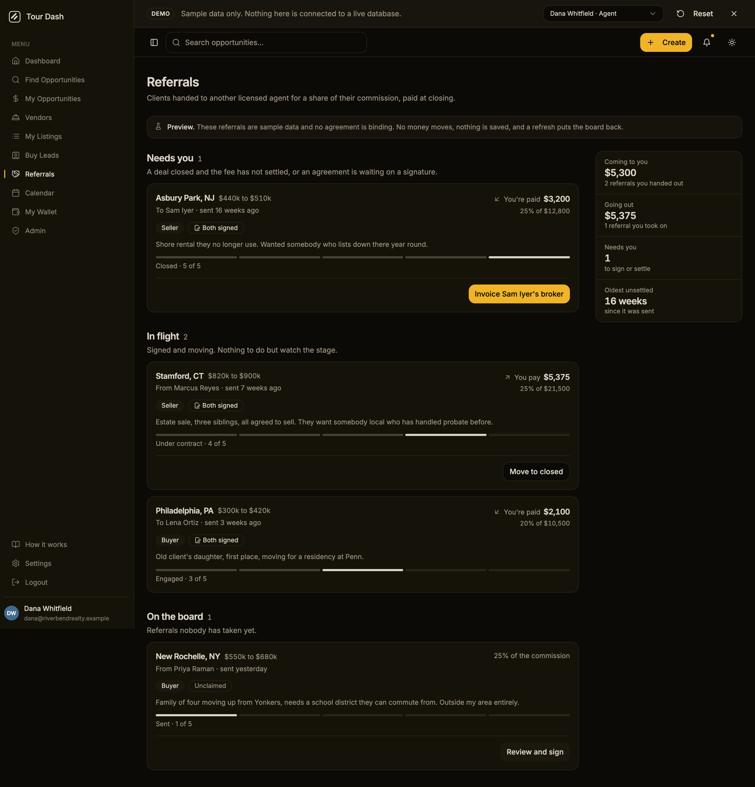The image size is (755, 787).
Task: Click the dollar icon for My Opportunities
Action: click(x=16, y=99)
